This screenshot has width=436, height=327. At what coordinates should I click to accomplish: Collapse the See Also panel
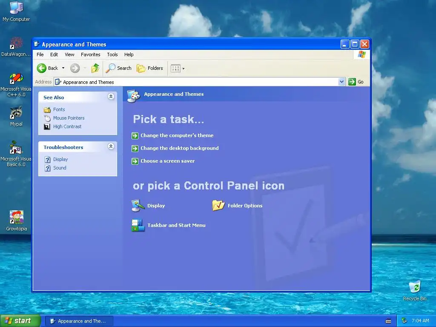pos(111,97)
